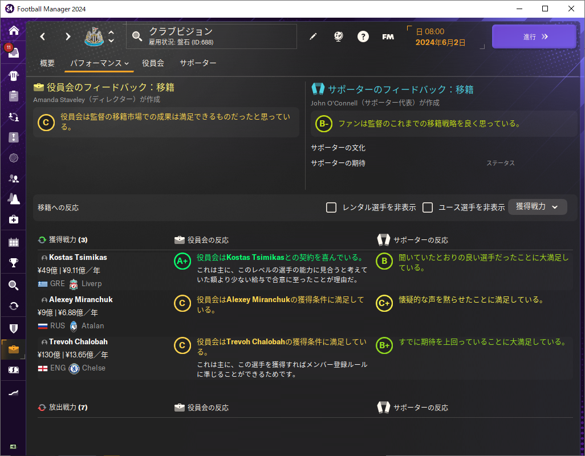Go back with the left arrow
This screenshot has width=585, height=456.
(43, 36)
